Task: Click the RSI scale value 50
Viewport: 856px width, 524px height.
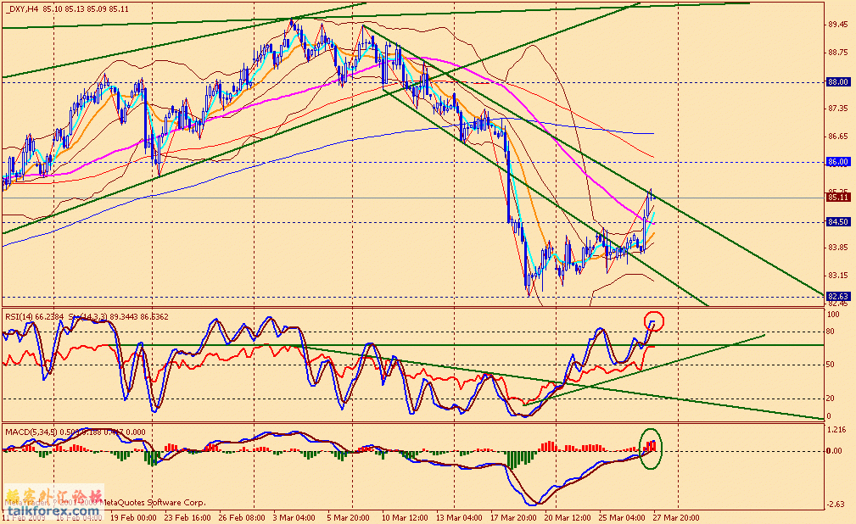Action: pyautogui.click(x=831, y=365)
